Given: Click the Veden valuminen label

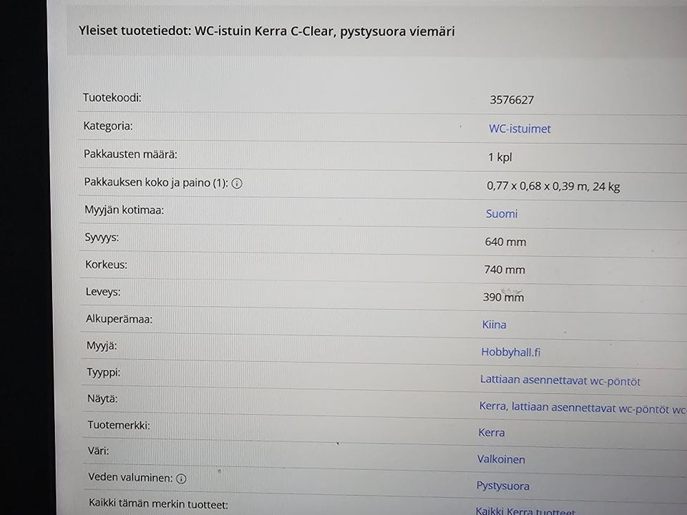Looking at the screenshot, I should coord(130,477).
